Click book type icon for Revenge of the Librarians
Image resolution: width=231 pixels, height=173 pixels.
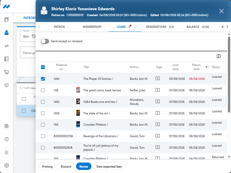[x=158, y=136]
